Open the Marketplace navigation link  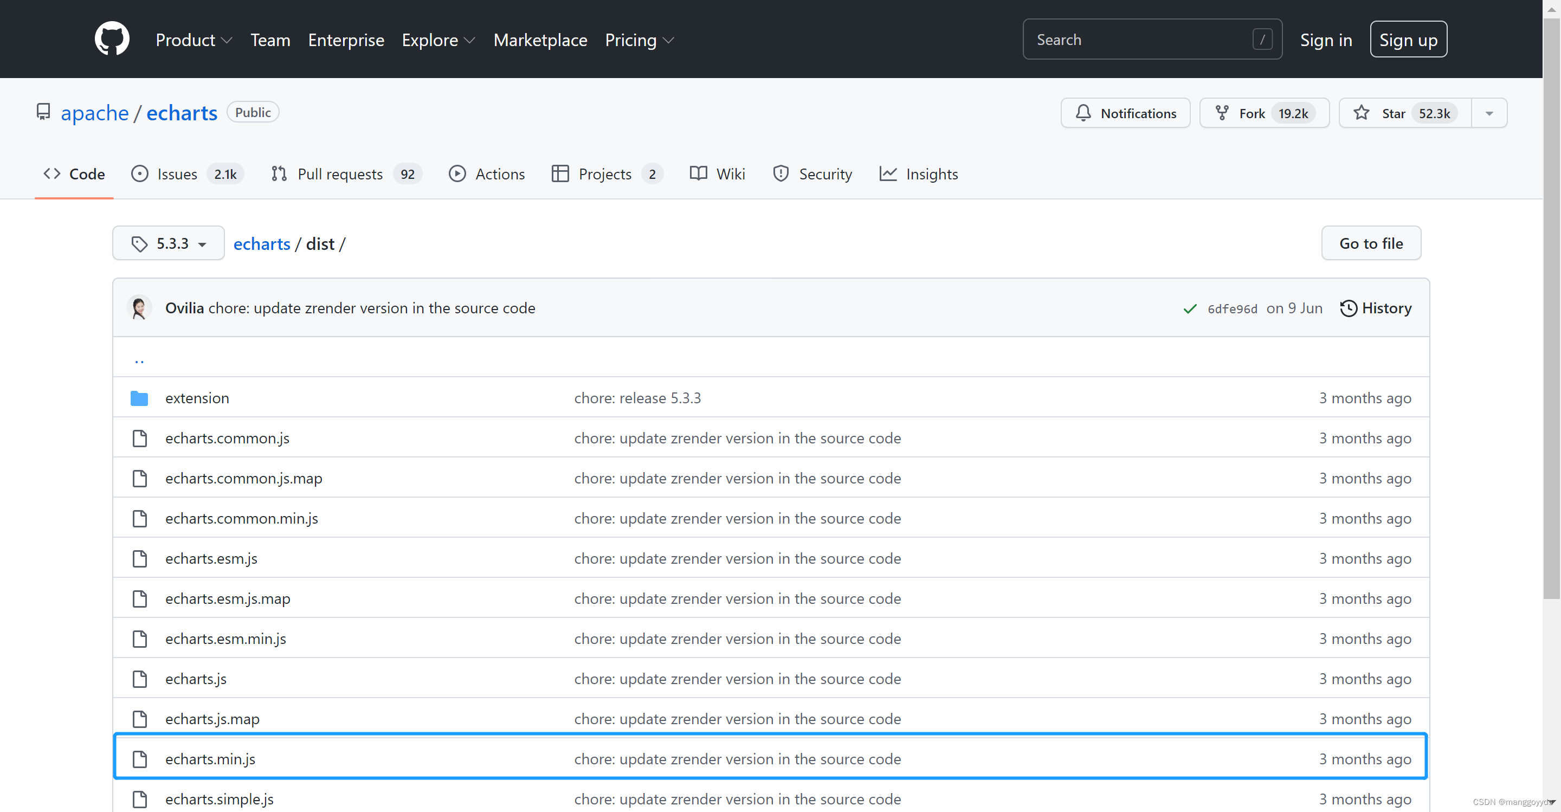click(540, 40)
